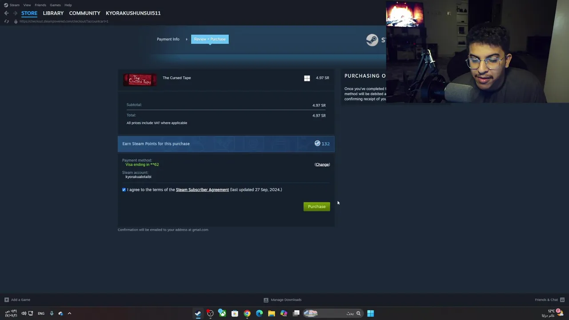Click the total 4.97 SR value
This screenshot has height=320, width=569.
pyautogui.click(x=319, y=116)
